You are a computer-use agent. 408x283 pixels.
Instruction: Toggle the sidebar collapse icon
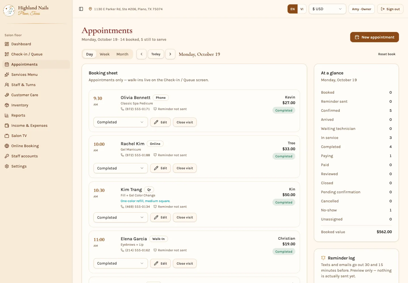[81, 9]
